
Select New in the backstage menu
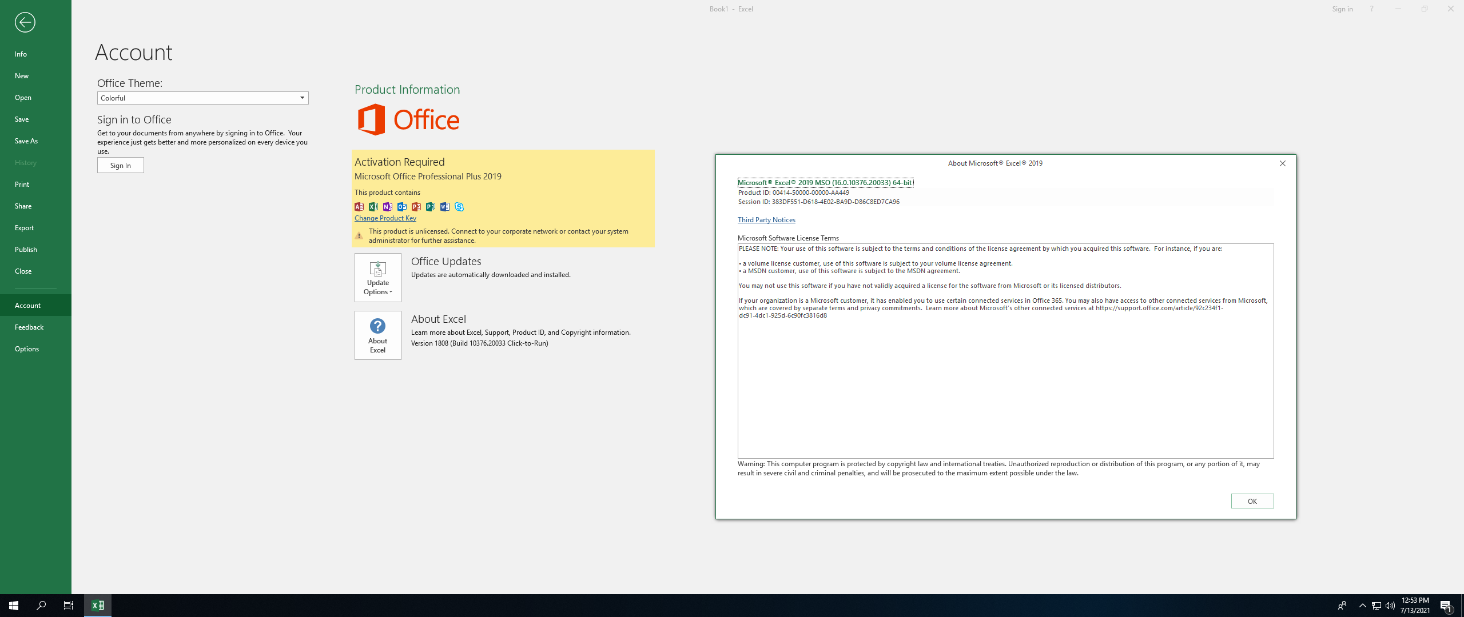[35, 75]
